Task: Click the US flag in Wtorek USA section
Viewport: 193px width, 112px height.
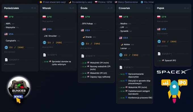Action: pyautogui.click(x=44, y=29)
